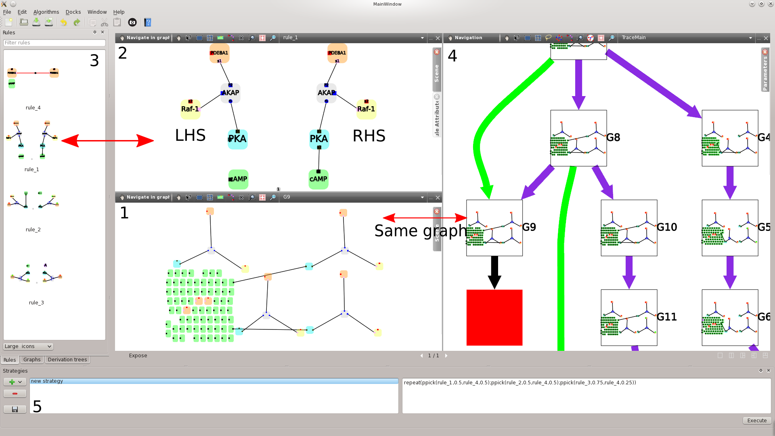Image resolution: width=775 pixels, height=436 pixels.
Task: Click the get information cursor tool in rule_1 view
Action: tap(189, 38)
